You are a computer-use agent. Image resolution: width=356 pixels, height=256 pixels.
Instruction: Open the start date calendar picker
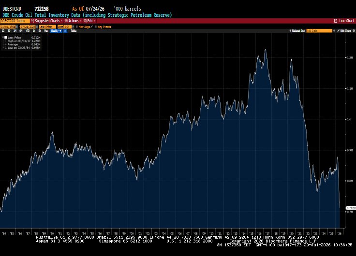pyautogui.click(x=16, y=27)
